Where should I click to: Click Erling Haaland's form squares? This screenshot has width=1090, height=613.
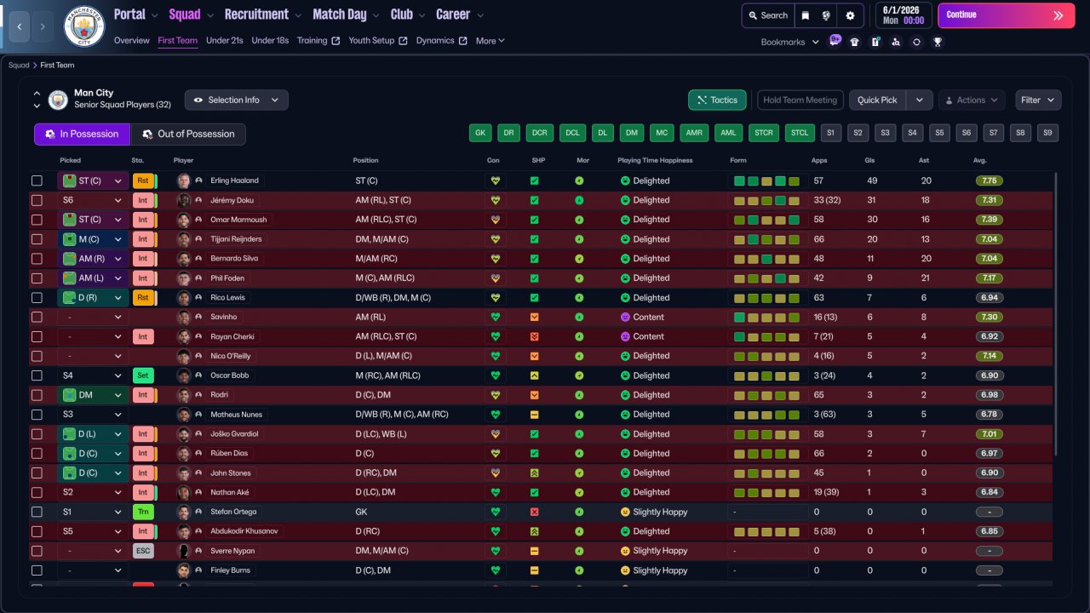(767, 180)
